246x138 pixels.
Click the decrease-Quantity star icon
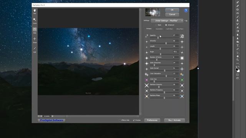click(x=146, y=36)
